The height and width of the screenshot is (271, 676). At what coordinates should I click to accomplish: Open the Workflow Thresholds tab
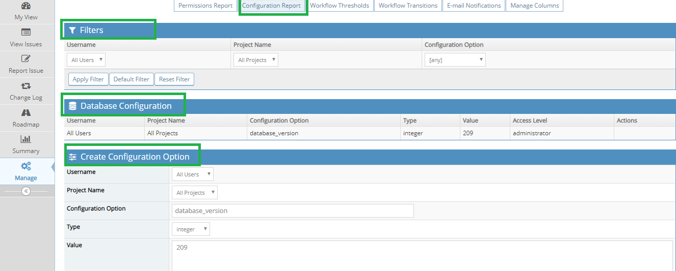coord(340,6)
